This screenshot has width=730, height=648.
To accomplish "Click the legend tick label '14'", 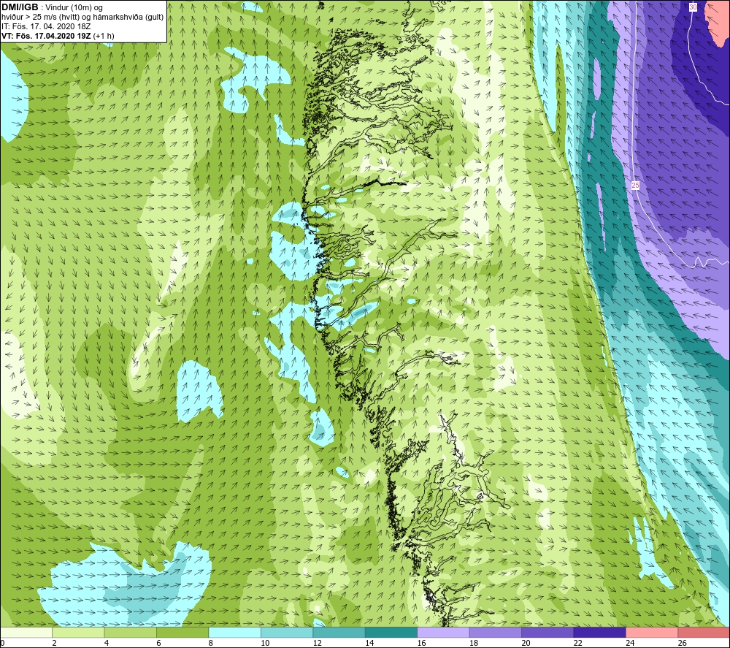I will (x=369, y=643).
